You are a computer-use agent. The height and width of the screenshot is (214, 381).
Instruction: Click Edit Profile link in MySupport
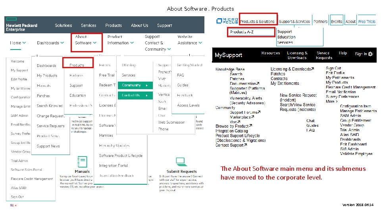pyautogui.click(x=335, y=73)
